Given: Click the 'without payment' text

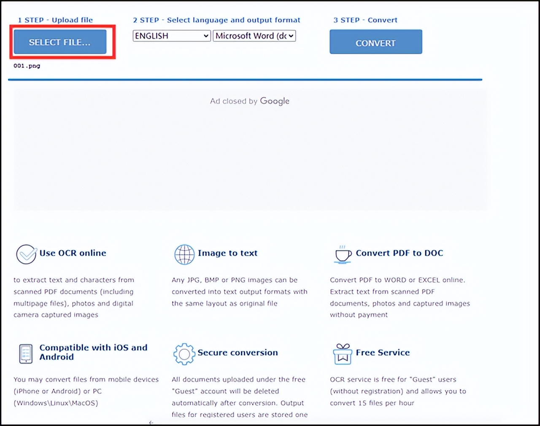Looking at the screenshot, I should pos(359,315).
